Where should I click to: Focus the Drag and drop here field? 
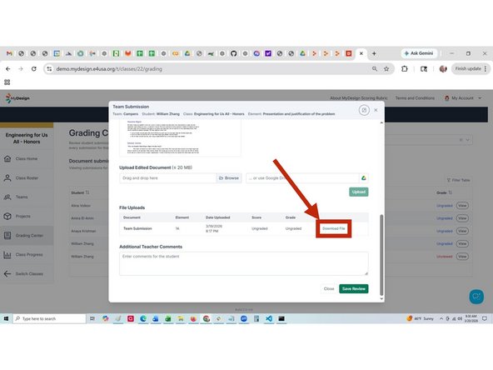167,178
